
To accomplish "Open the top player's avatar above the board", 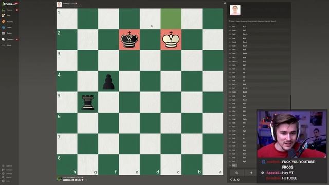I will point(59,5).
